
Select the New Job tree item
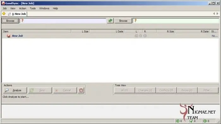pos(17,36)
